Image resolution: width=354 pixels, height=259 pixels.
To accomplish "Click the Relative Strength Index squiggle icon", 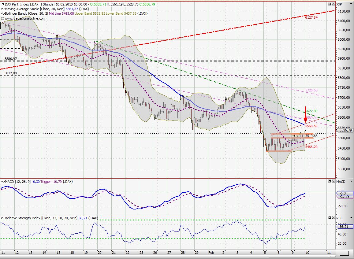I will (x=3, y=218).
